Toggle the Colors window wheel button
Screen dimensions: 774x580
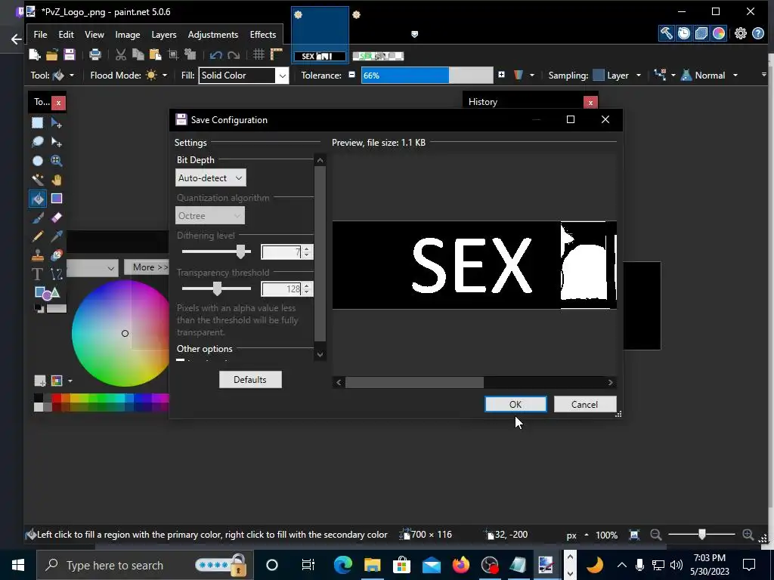coord(719,33)
